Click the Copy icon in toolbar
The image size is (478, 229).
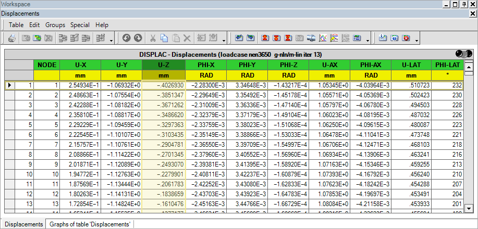164,38
